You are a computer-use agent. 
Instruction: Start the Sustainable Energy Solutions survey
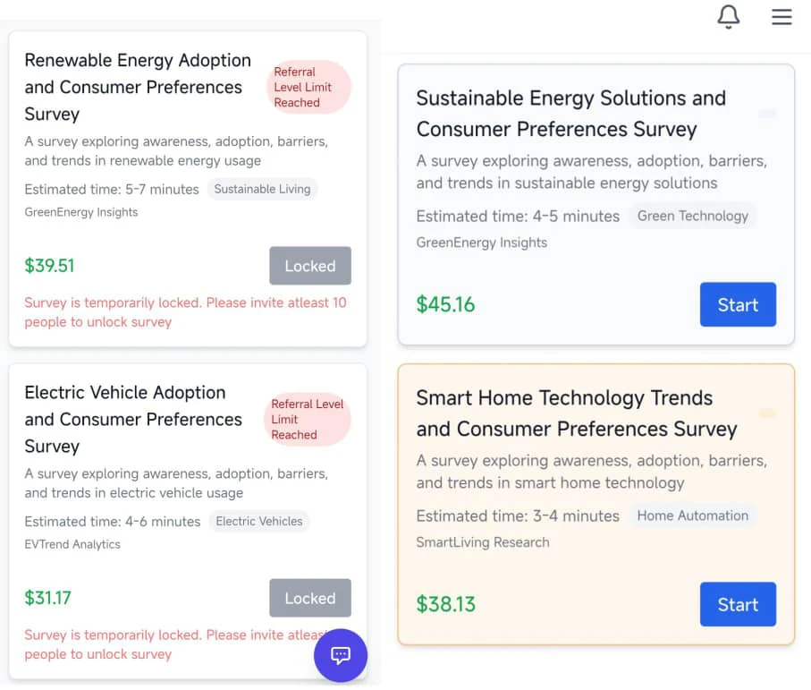[x=738, y=304]
